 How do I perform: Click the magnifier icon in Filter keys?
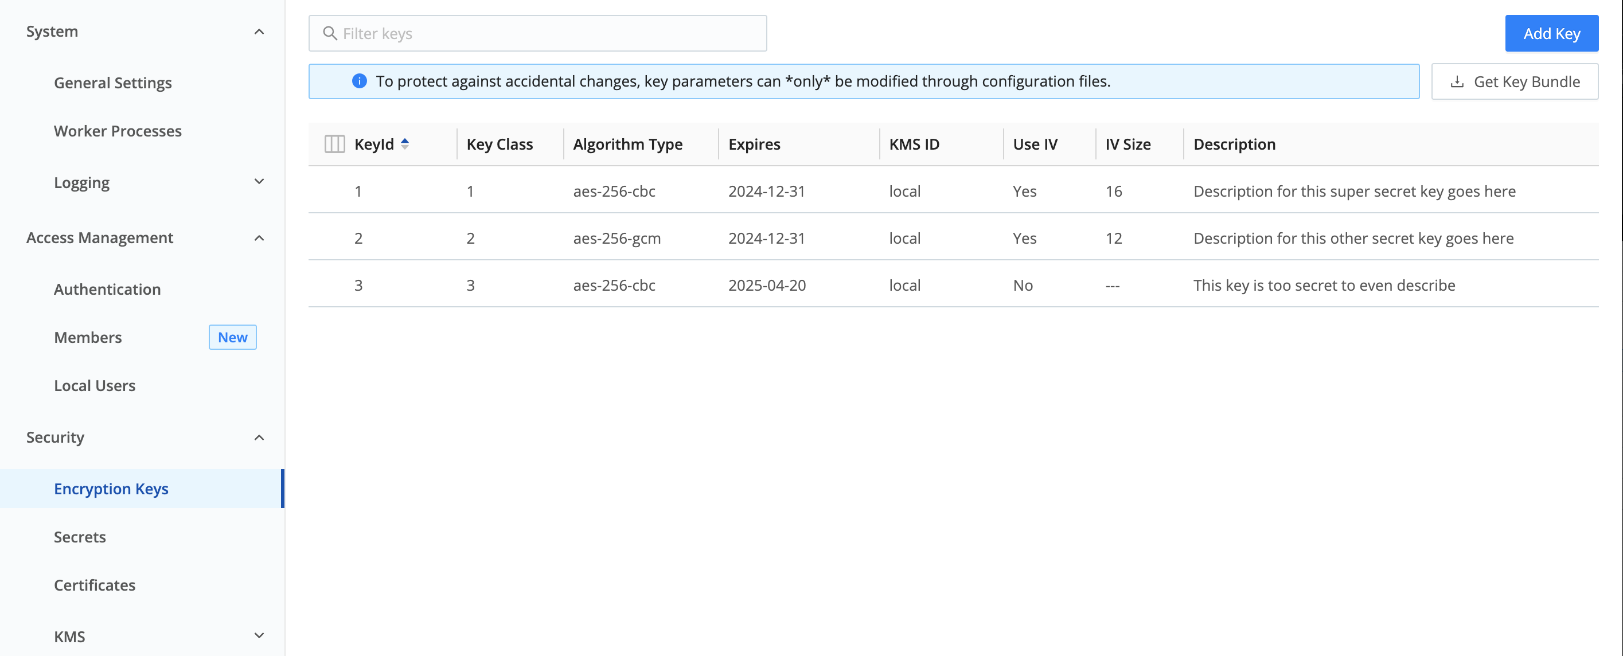coord(330,33)
